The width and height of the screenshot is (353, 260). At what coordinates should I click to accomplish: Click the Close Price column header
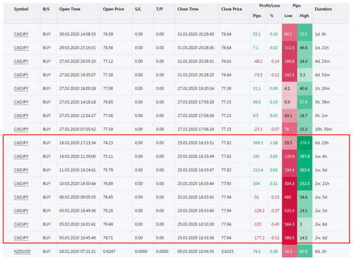pyautogui.click(x=231, y=9)
